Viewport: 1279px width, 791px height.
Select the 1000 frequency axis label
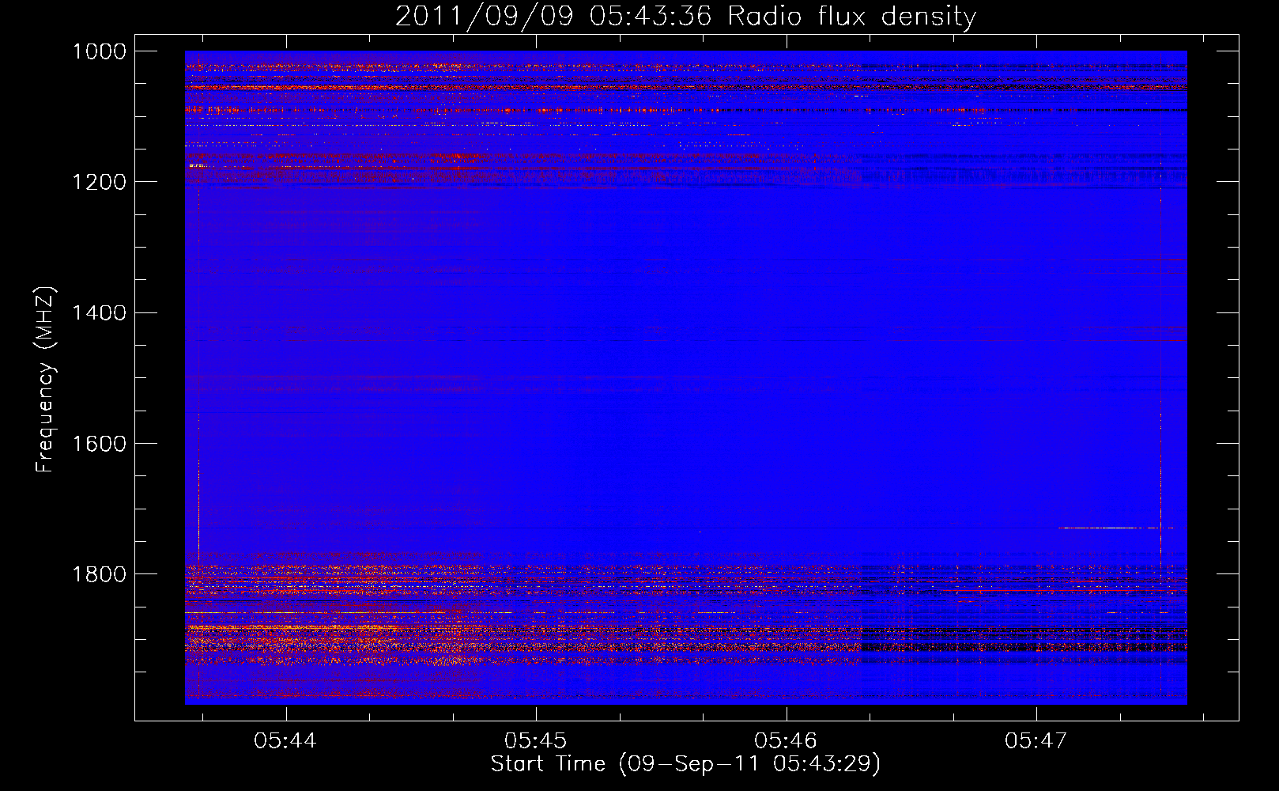click(99, 51)
